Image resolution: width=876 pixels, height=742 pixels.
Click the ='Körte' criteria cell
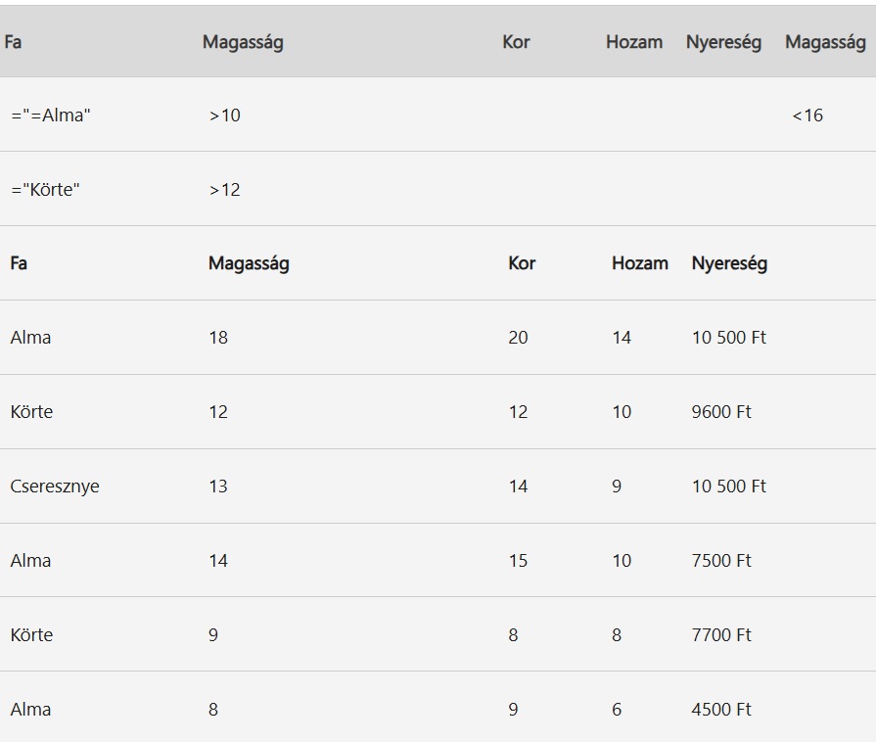point(45,190)
